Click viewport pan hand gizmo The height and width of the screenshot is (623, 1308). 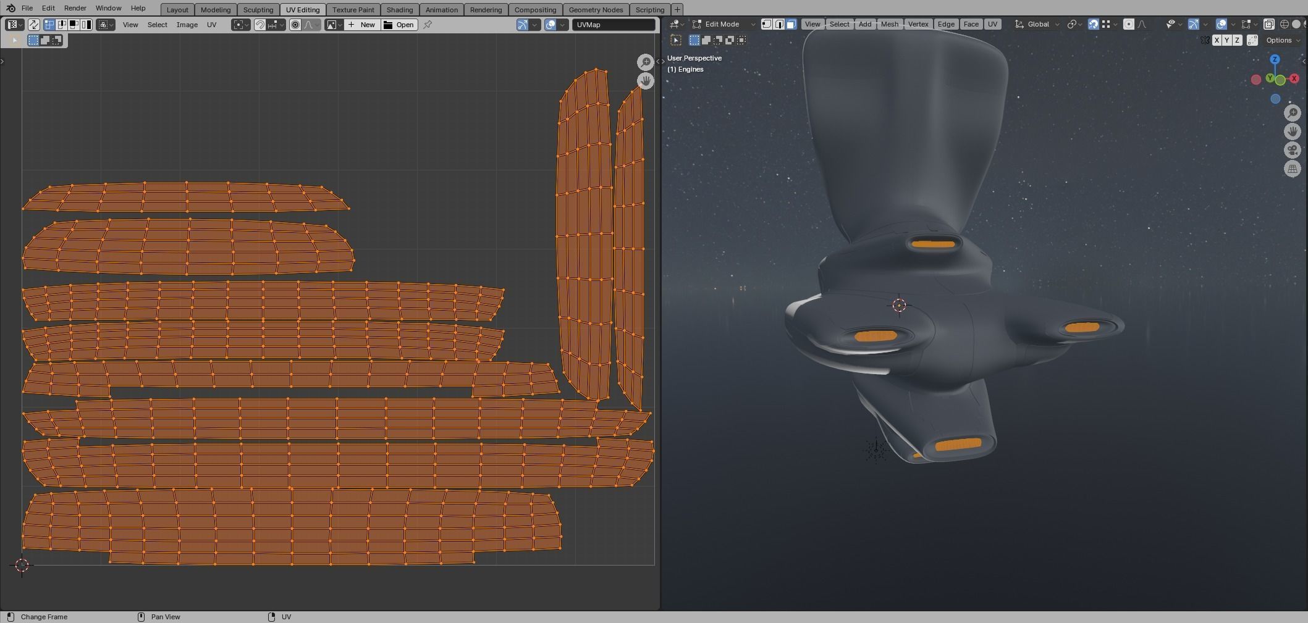pos(1293,132)
